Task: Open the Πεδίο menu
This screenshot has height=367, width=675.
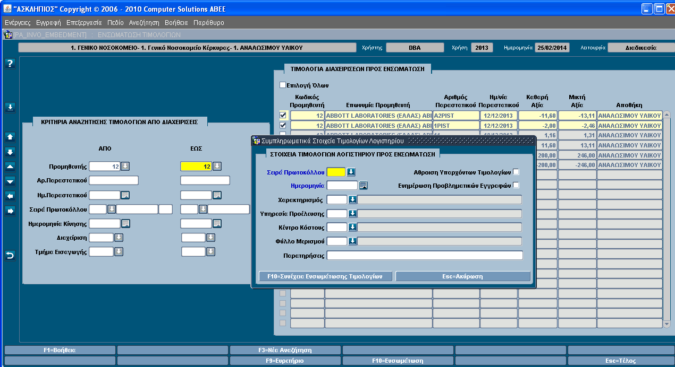Action: tap(115, 23)
